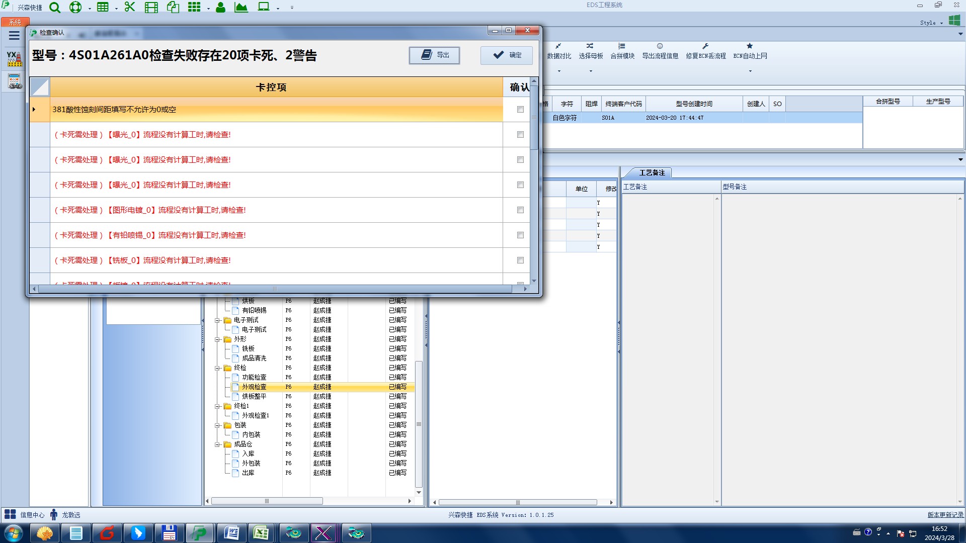Click 修复ECN丢流程 wrench tool

[x=705, y=51]
